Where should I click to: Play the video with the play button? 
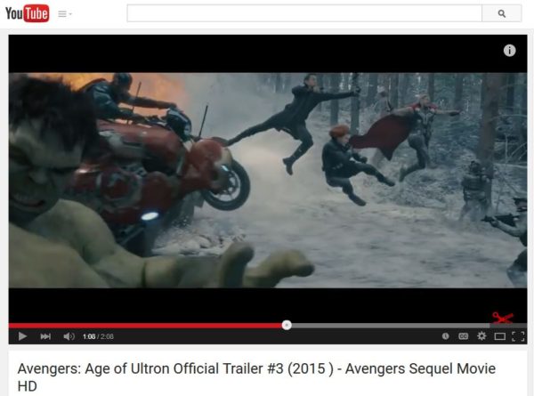(22, 336)
